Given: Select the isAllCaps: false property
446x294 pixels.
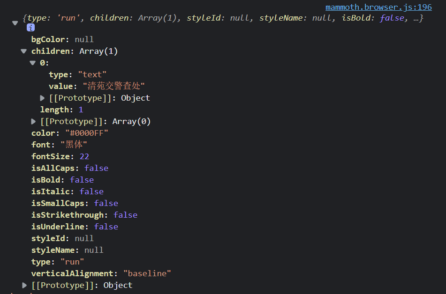Looking at the screenshot, I should pos(70,168).
